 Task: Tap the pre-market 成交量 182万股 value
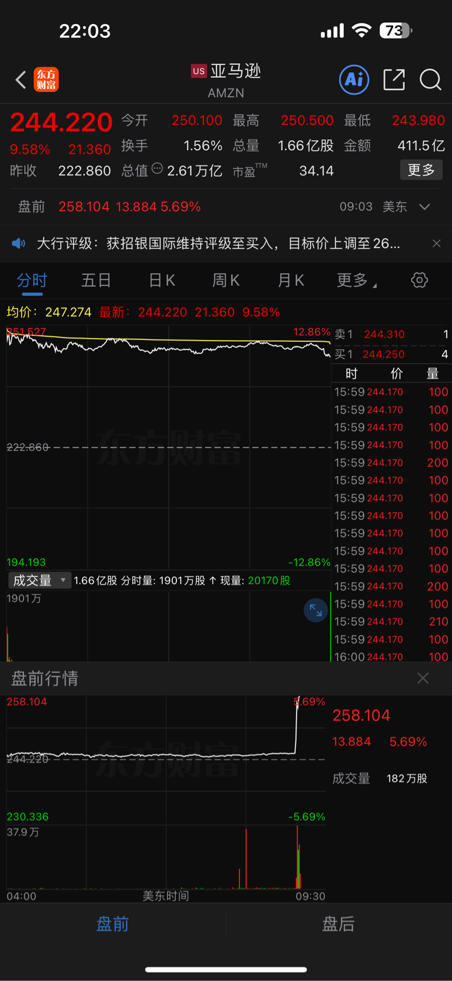point(407,778)
